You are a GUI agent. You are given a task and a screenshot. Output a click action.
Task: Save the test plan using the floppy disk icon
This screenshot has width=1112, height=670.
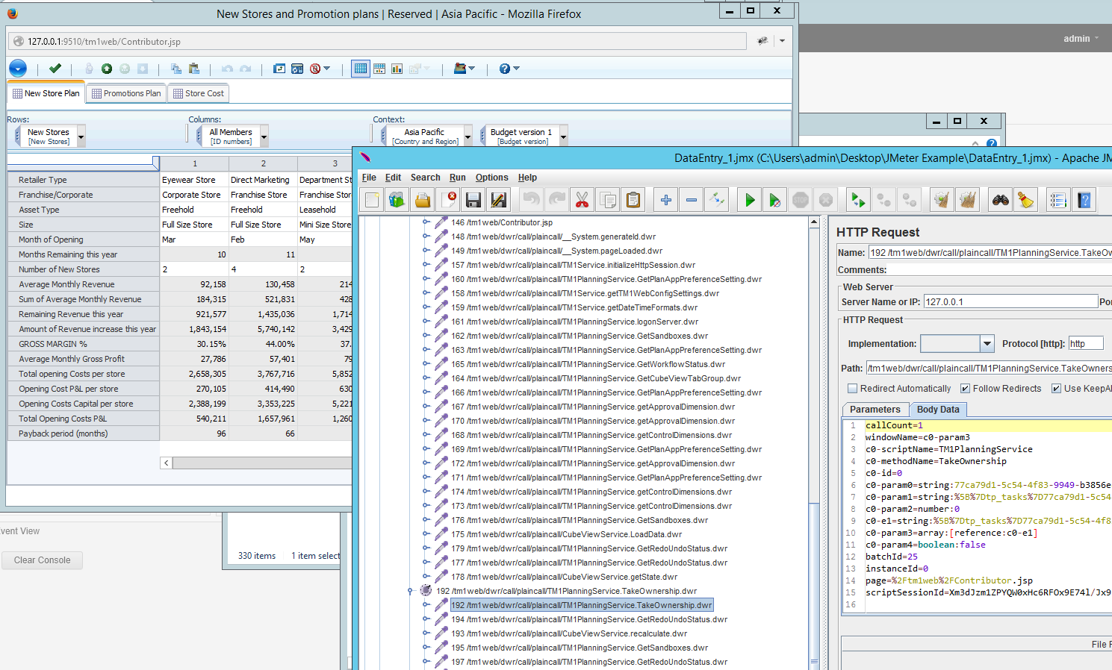(473, 200)
